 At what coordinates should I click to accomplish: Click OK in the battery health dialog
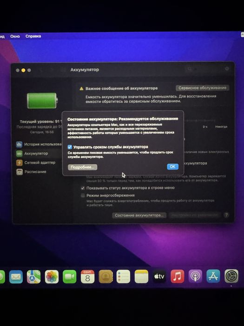pos(172,167)
